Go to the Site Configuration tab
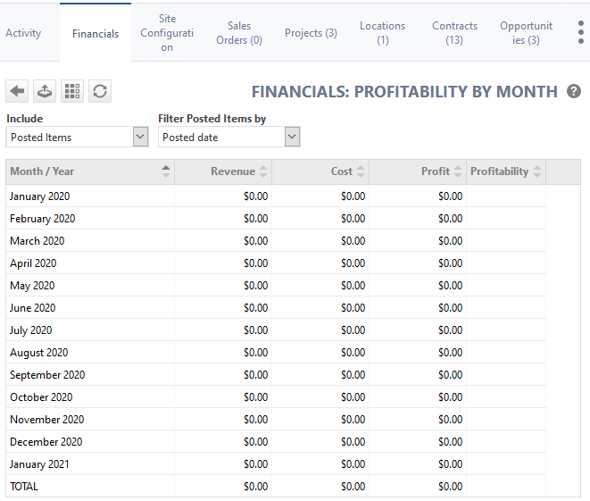Image resolution: width=590 pixels, height=501 pixels. pos(167,33)
